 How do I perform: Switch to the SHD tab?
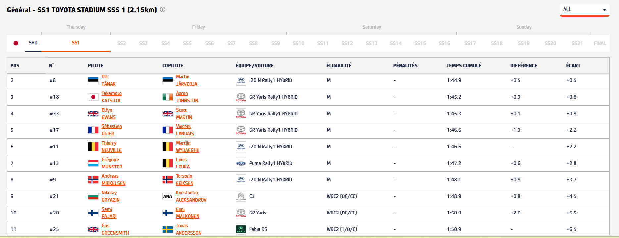(33, 43)
